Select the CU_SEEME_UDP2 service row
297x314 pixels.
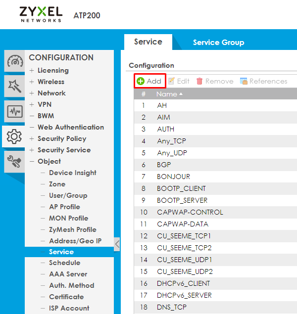coord(215,272)
